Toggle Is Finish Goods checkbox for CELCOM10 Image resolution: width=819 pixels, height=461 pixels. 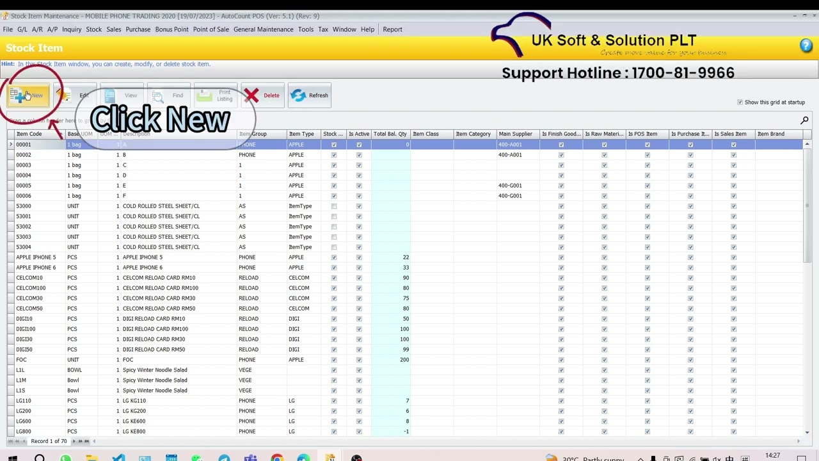pyautogui.click(x=561, y=278)
